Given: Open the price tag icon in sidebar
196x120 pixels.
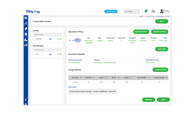Looking at the screenshot, I should coord(26,29).
